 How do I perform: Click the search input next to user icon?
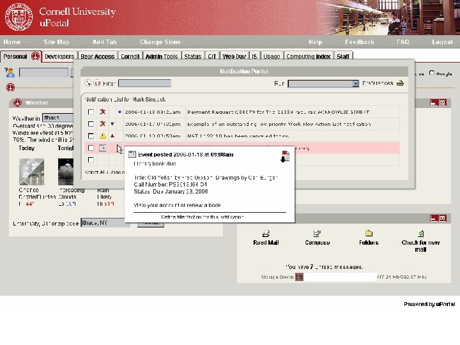[x=43, y=72]
